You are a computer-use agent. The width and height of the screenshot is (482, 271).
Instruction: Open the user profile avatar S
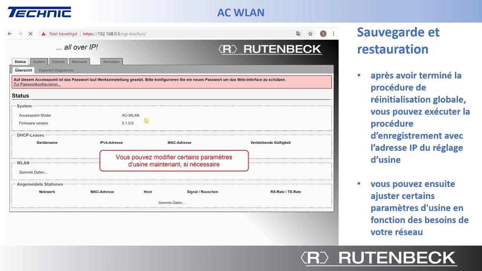[323, 33]
